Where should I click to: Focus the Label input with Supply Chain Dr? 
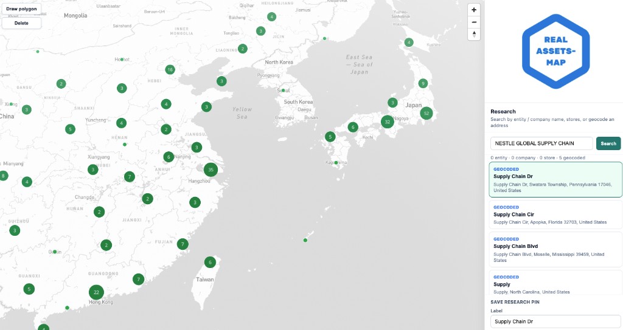point(555,321)
